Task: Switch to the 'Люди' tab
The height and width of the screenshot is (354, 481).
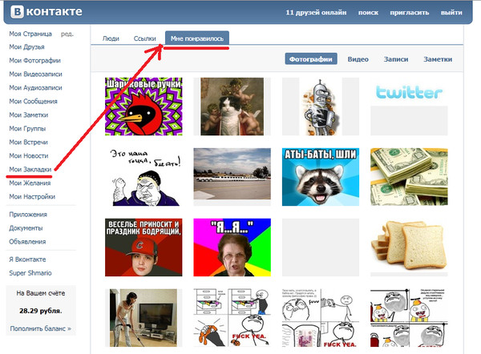Action: 111,38
